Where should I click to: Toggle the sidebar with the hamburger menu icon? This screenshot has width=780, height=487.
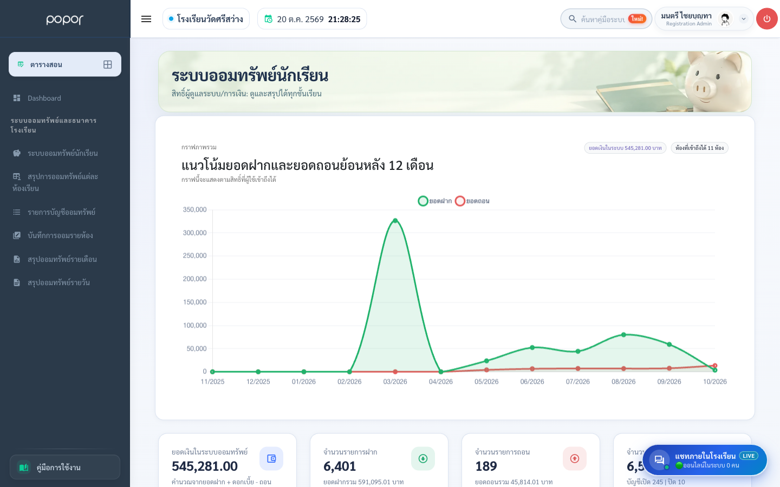146,19
